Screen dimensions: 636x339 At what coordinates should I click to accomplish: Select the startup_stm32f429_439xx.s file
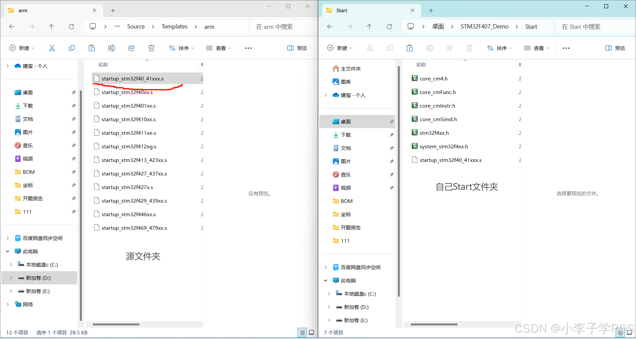click(x=134, y=201)
